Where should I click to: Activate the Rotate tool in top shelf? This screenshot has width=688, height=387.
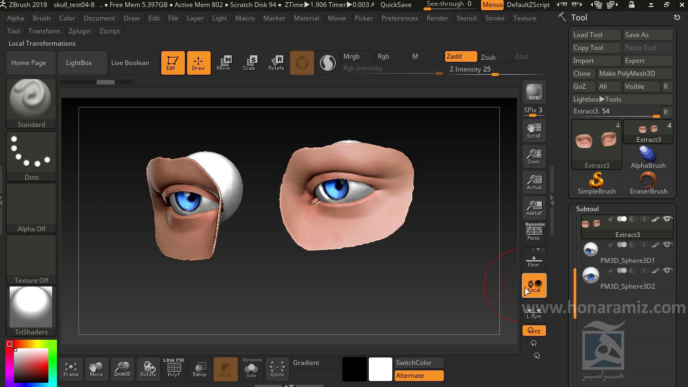[x=276, y=63]
